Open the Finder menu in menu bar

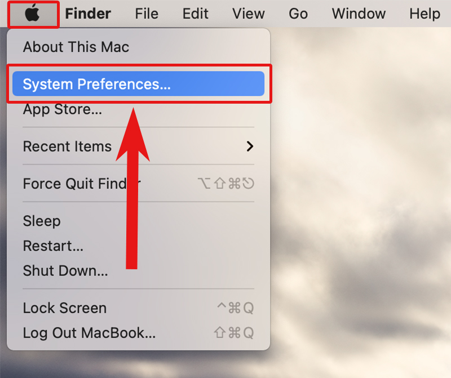(x=88, y=14)
